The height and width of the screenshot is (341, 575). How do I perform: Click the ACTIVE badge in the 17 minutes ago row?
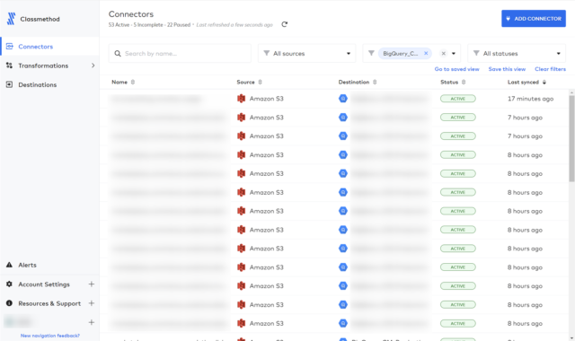[x=457, y=99]
